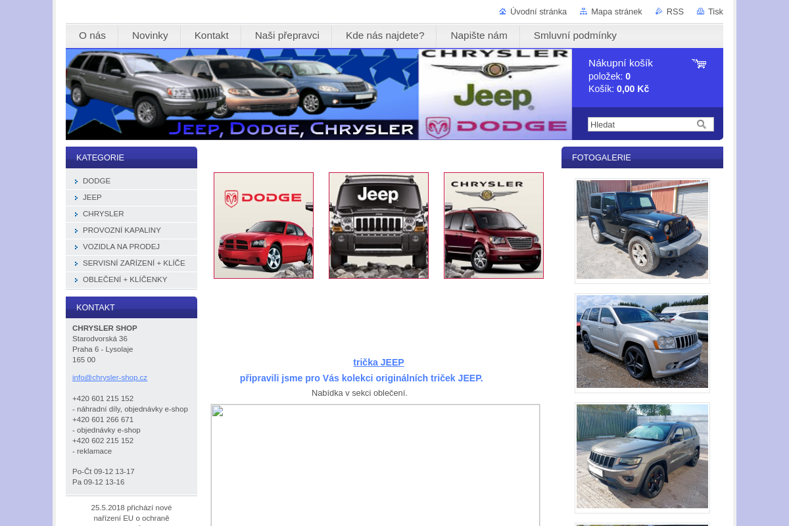789x526 pixels.
Task: Click the RSS link text
Action: tap(675, 12)
